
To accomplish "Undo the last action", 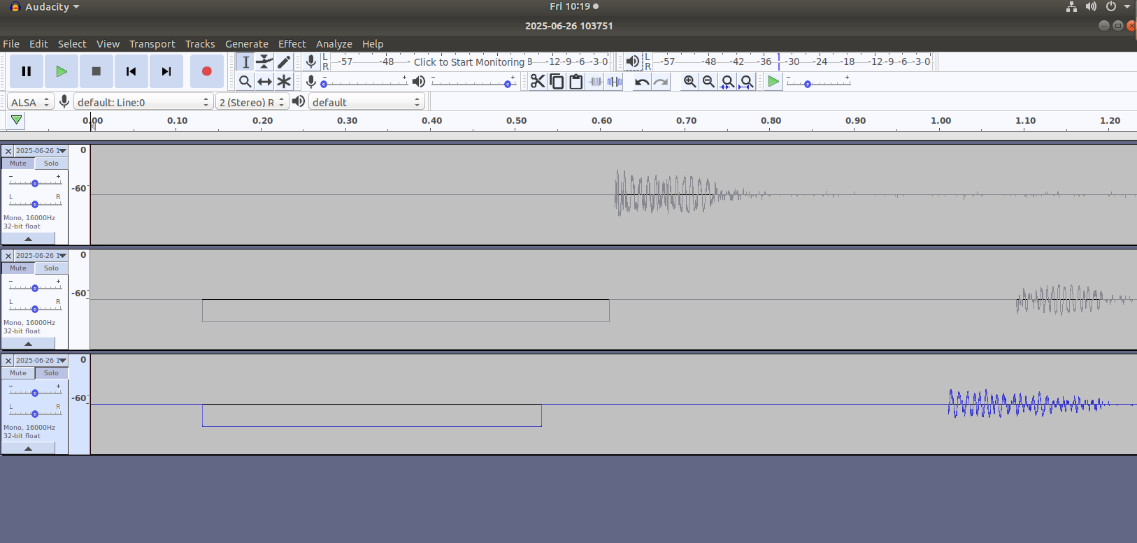I will [642, 82].
